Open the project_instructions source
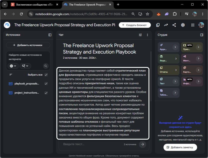This screenshot has height=158, width=208. click(x=27, y=93)
